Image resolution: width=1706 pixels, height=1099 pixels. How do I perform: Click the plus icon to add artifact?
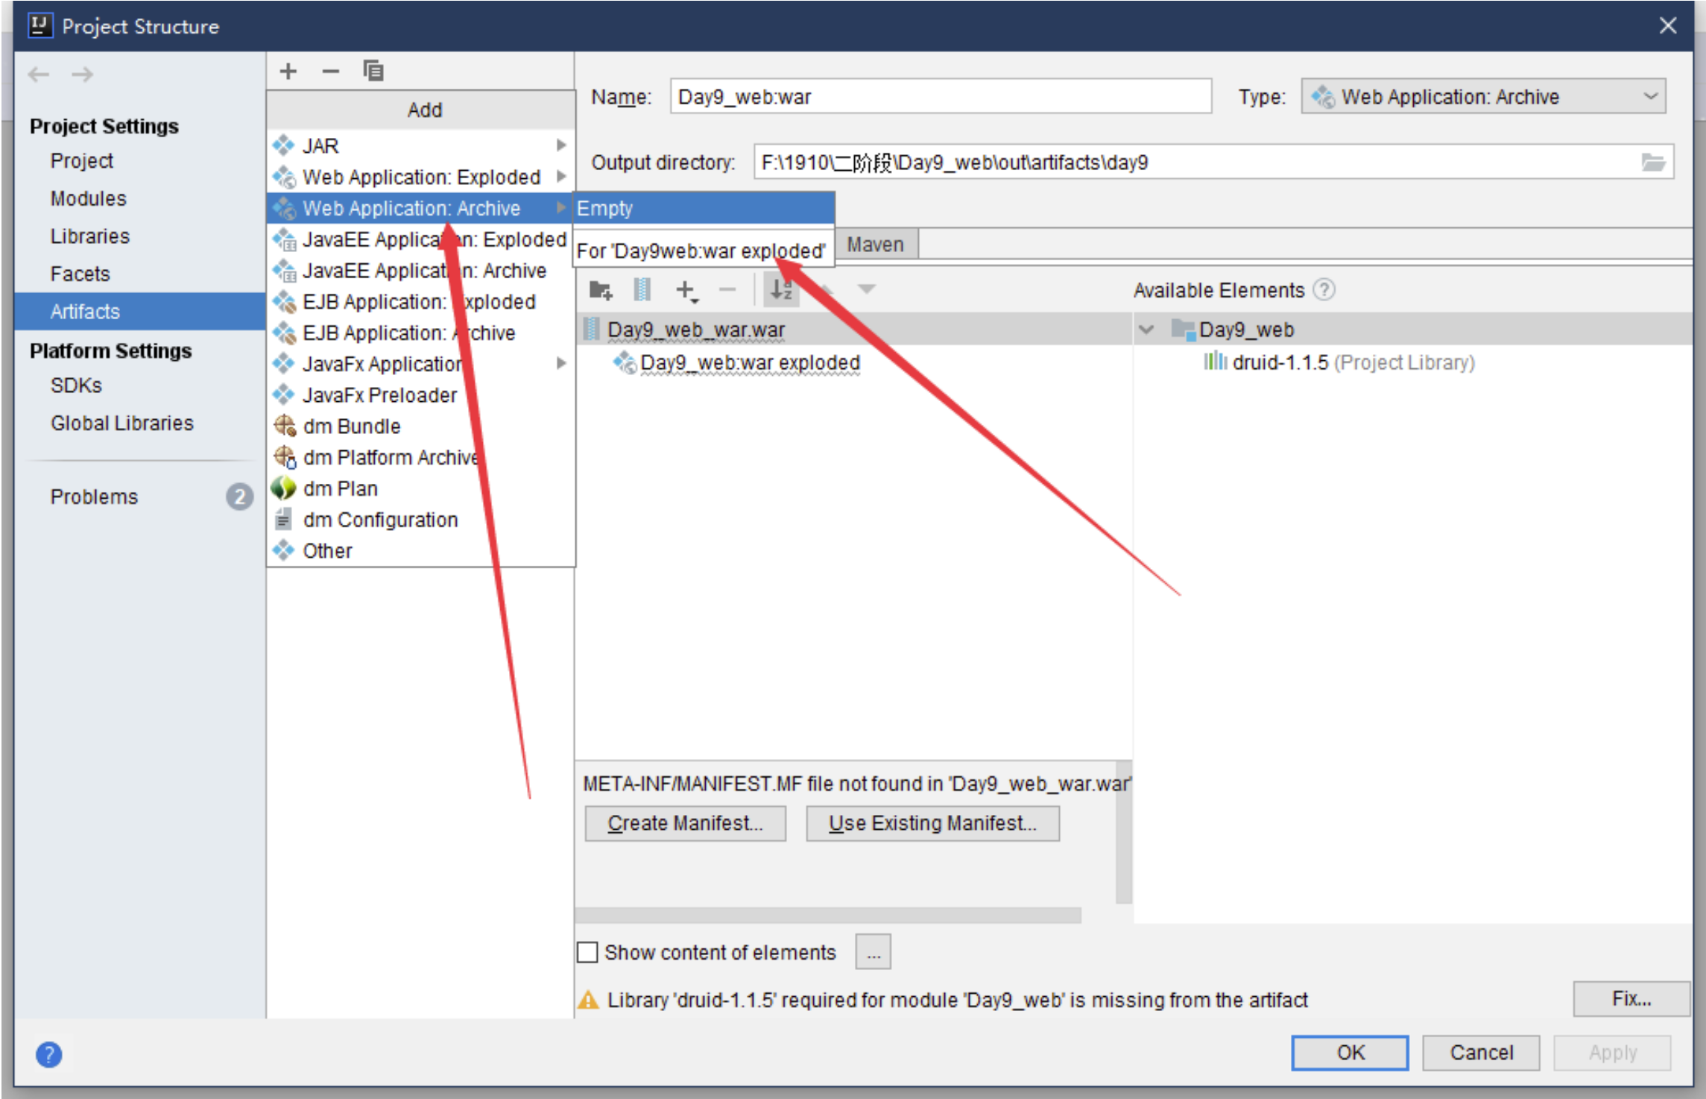[x=288, y=72]
